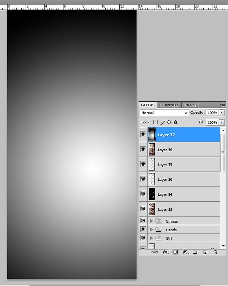Click the delete layer trash icon
Screen dimensions: 228x286
215,252
